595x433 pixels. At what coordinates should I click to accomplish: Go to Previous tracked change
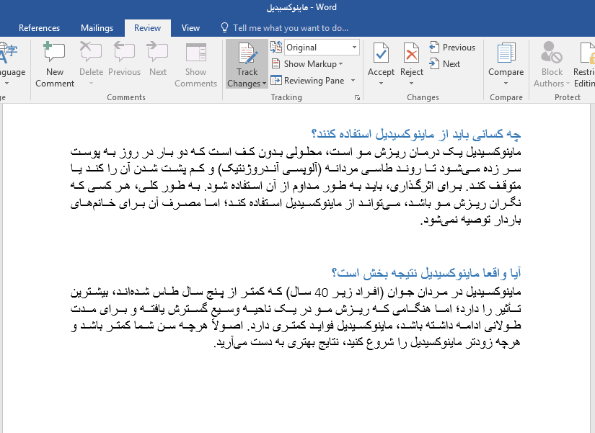tap(452, 48)
